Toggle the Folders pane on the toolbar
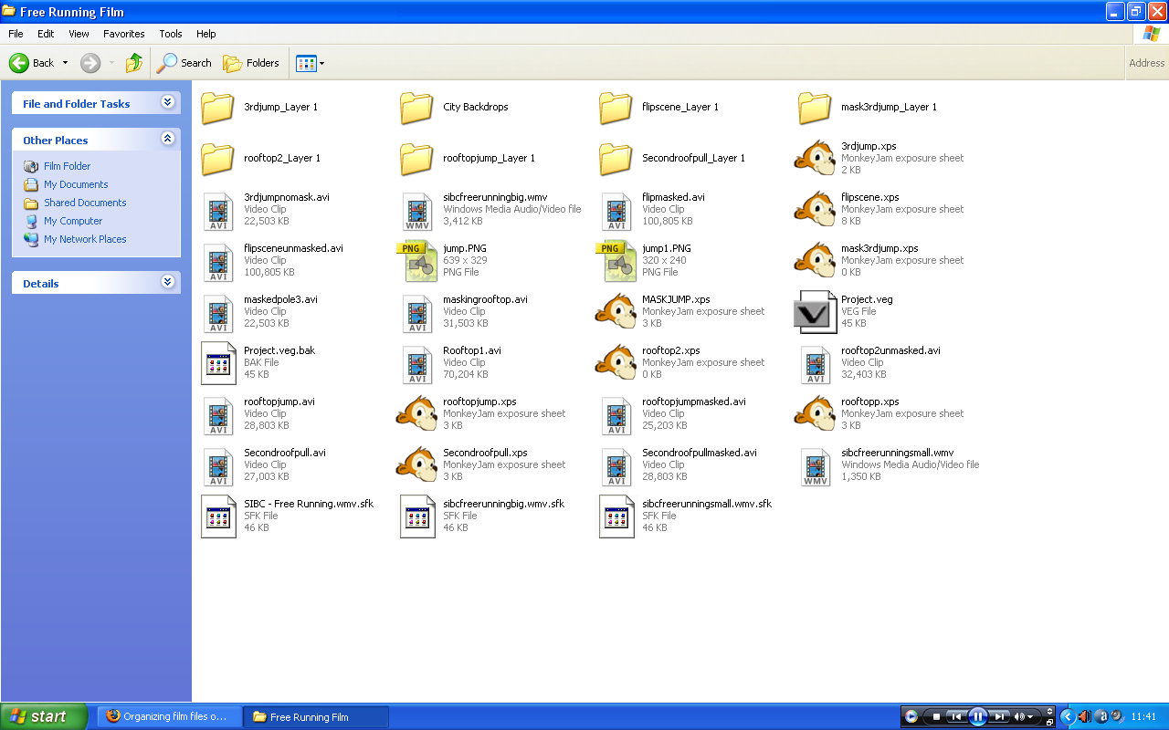Screen dimensions: 1169x730 (251, 63)
